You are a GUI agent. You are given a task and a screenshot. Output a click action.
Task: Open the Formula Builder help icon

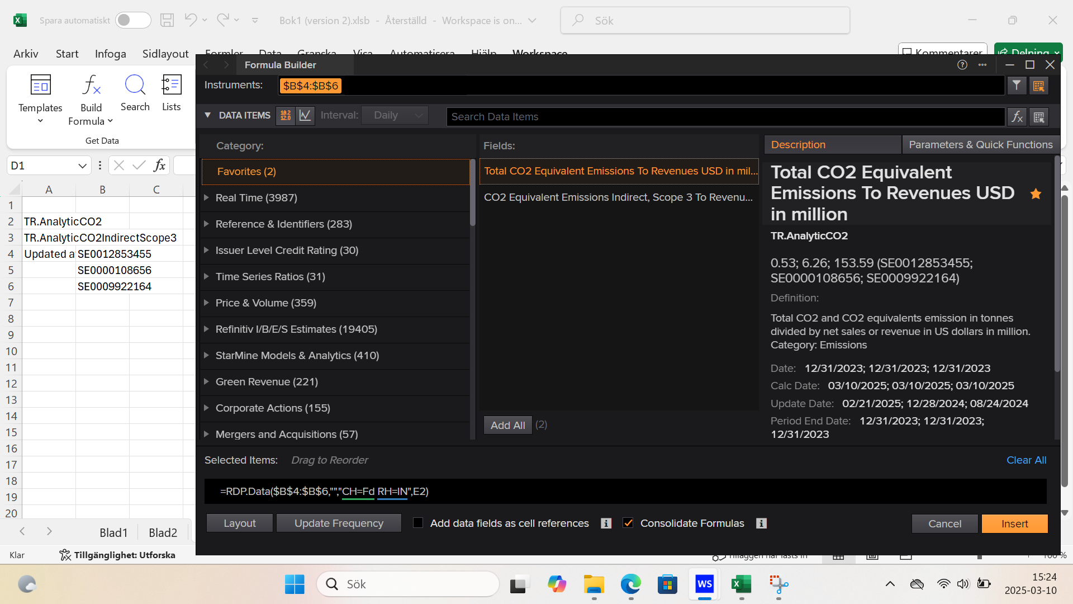click(962, 65)
